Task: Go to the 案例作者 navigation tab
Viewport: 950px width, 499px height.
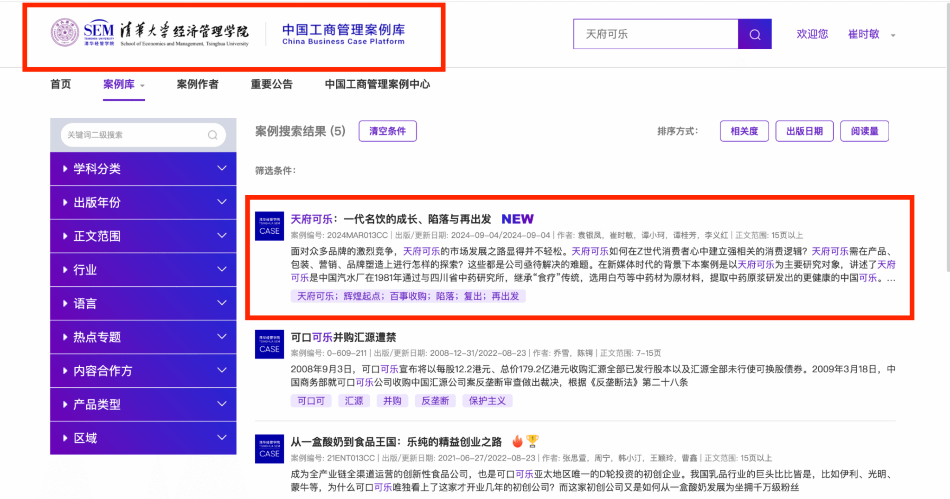Action: pos(197,84)
